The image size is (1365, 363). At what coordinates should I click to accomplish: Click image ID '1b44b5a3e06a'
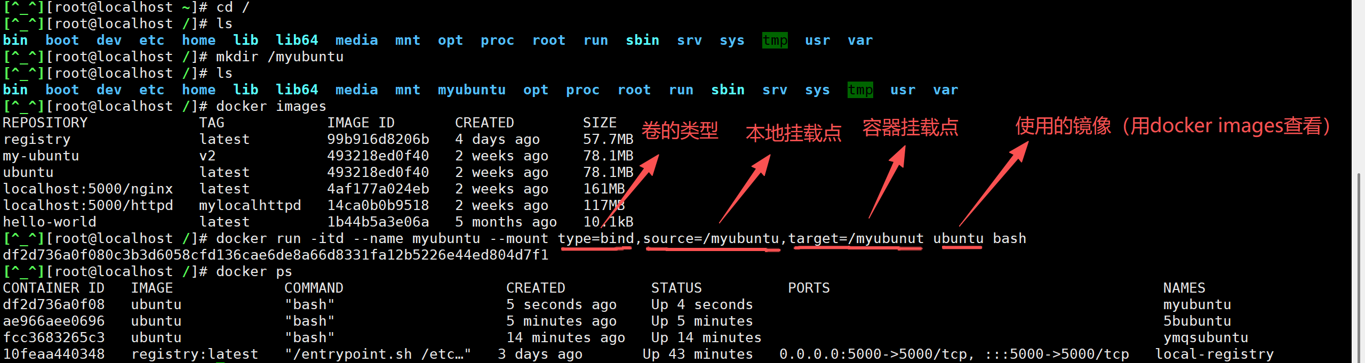click(x=378, y=222)
